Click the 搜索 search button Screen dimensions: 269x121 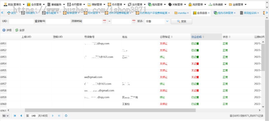pyautogui.click(x=181, y=21)
